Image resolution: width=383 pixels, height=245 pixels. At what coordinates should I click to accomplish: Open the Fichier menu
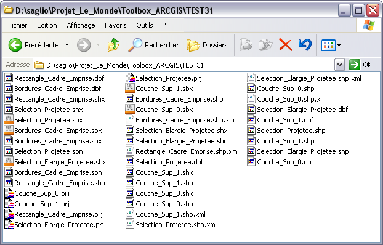pyautogui.click(x=18, y=25)
